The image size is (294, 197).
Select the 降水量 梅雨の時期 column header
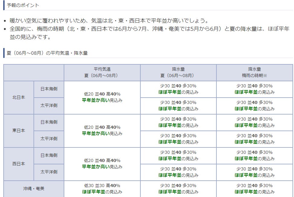pos(254,73)
